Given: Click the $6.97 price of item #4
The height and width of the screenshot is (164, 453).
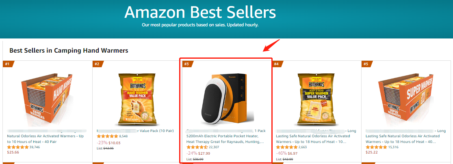Looking at the screenshot, I should pos(293,153).
